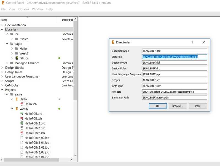Select the Scripts tree item
Screen dimensions: 220x166
click(10, 81)
